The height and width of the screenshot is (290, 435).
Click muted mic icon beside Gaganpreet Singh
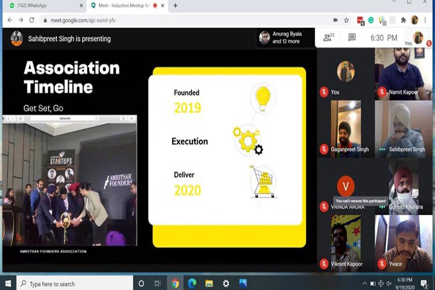(324, 149)
